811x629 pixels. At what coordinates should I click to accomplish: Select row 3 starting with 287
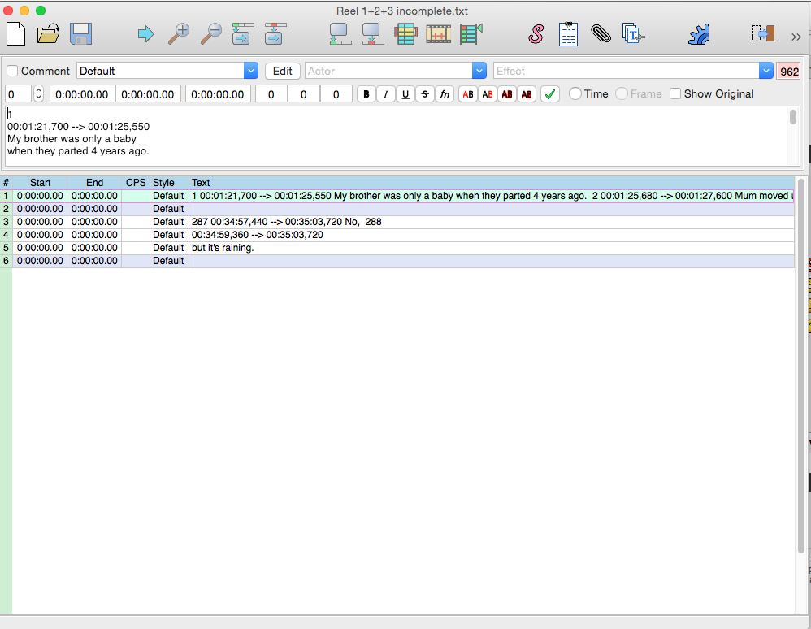point(397,222)
